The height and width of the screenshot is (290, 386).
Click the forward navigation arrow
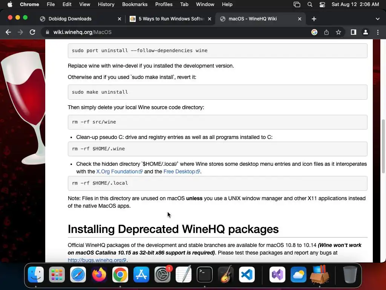pos(20,32)
